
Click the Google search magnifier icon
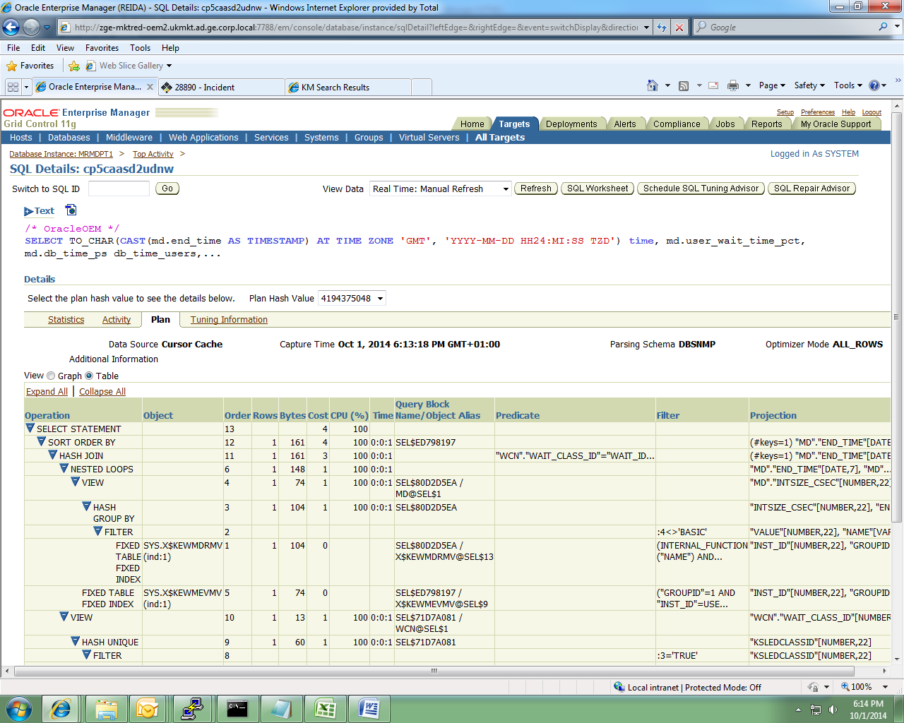(883, 27)
